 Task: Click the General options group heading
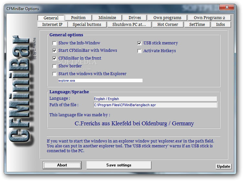(x=66, y=35)
